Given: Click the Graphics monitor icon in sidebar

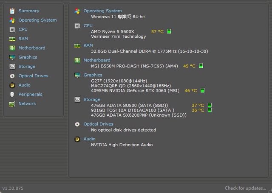Looking at the screenshot, I should click(x=12, y=57).
